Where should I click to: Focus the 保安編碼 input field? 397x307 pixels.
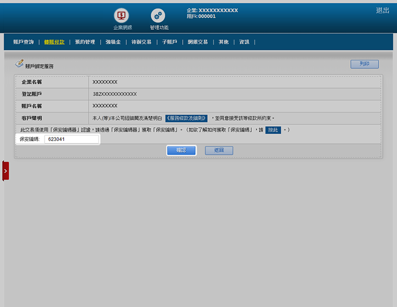pos(72,140)
